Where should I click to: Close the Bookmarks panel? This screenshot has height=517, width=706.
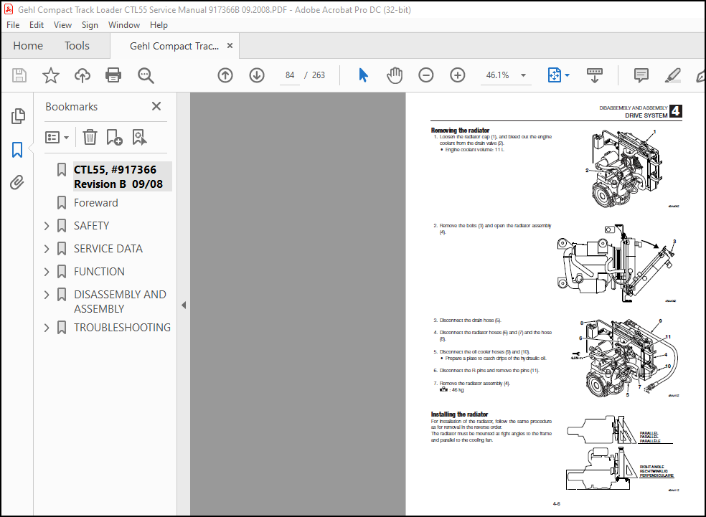tap(156, 106)
